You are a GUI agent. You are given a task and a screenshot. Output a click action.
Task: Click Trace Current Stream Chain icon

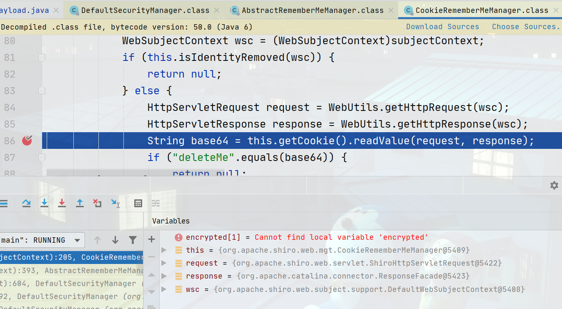tap(155, 203)
